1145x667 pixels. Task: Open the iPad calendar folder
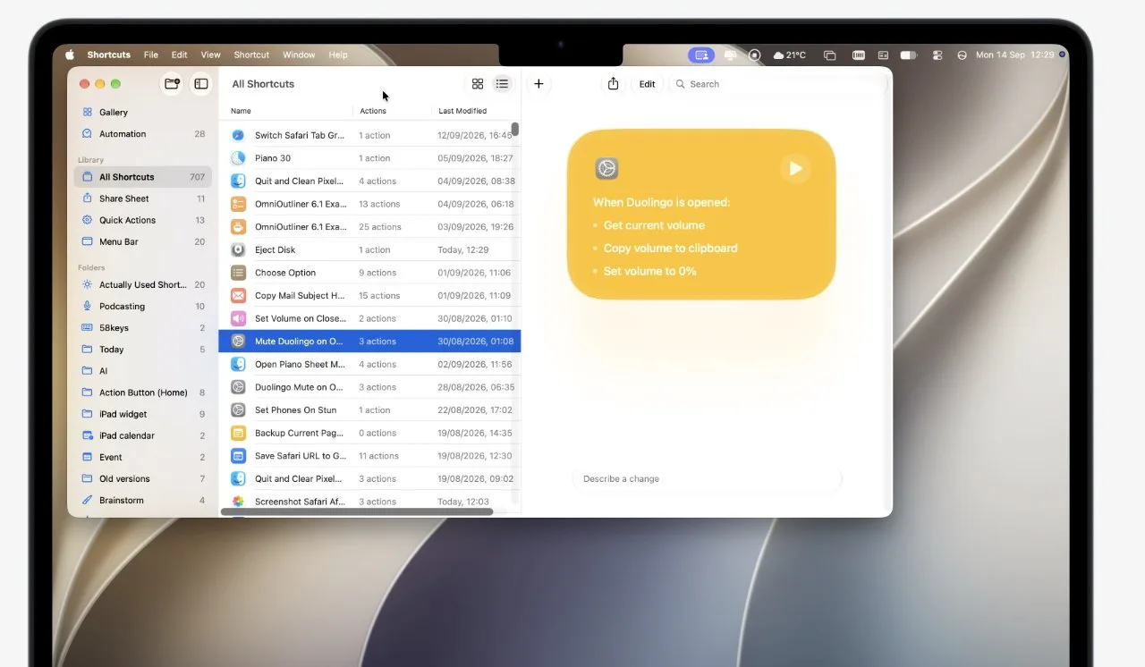(x=143, y=435)
